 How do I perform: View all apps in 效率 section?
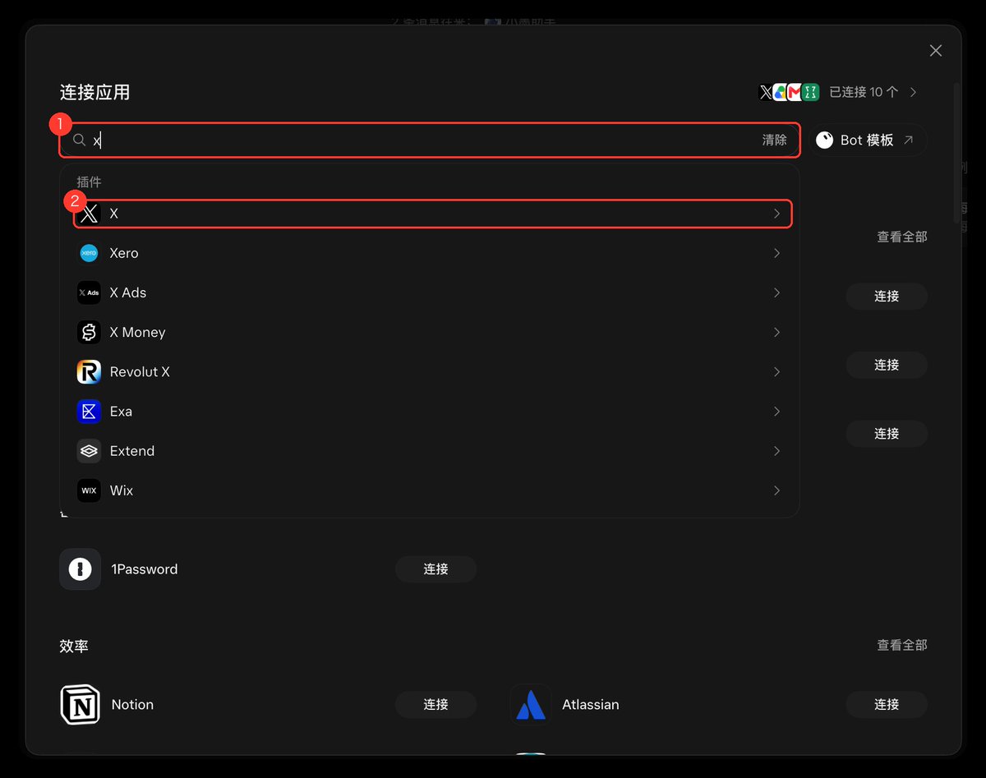click(x=902, y=646)
